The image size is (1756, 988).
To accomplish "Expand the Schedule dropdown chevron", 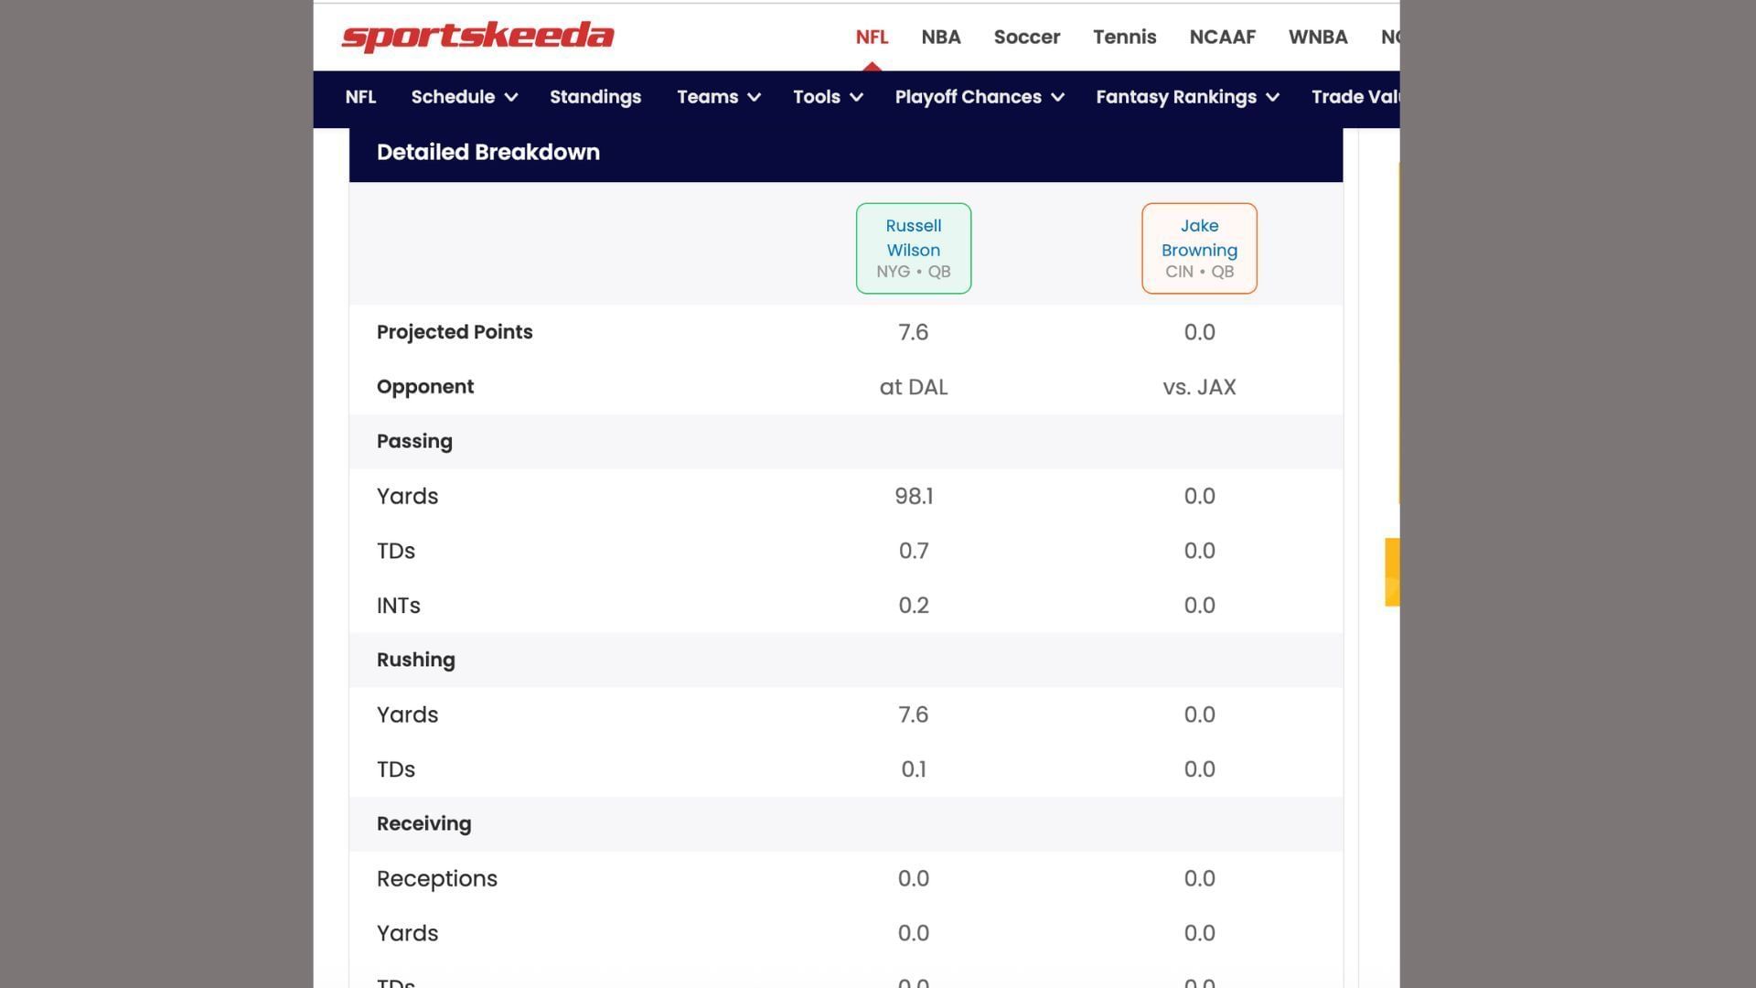I will (x=511, y=97).
